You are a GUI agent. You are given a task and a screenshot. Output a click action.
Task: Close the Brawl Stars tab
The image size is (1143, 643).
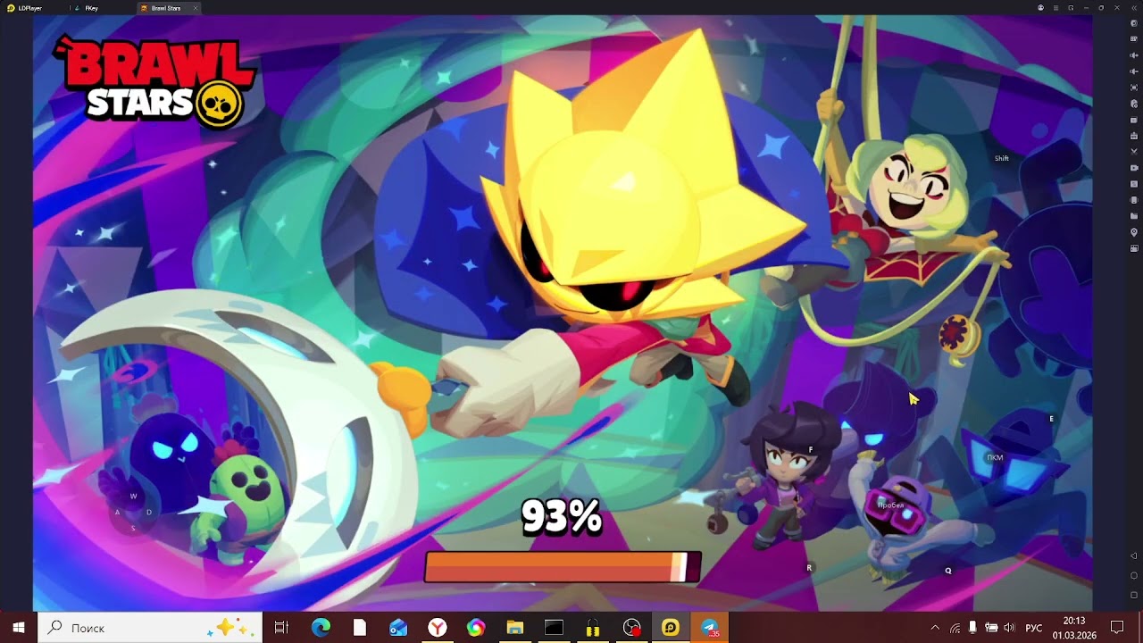(x=196, y=8)
